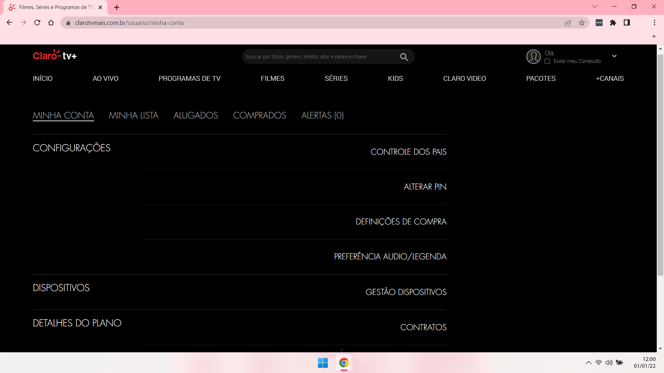This screenshot has width=664, height=373.
Task: Open the ALERTAS (0) tab
Action: [x=323, y=115]
